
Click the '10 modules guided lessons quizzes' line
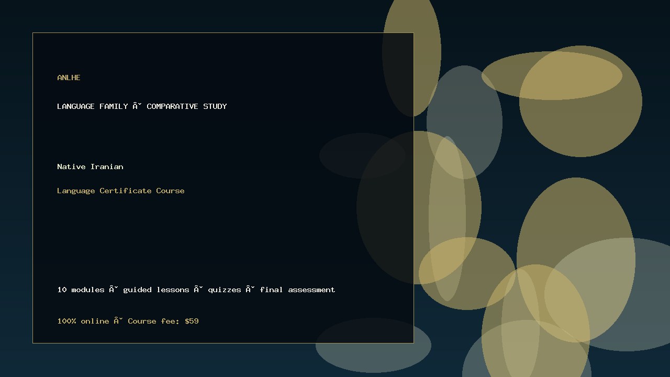pyautogui.click(x=196, y=290)
